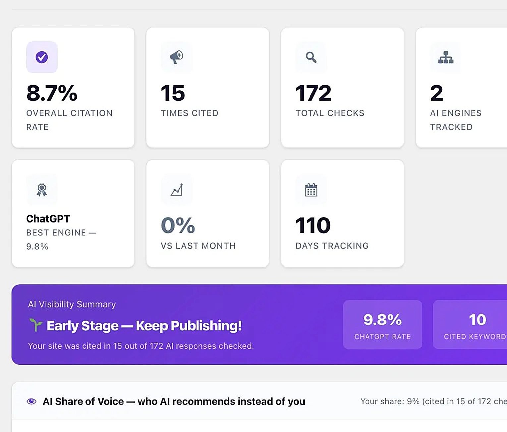
Task: Click the award ribbon icon above ChatGPT
Action: click(x=42, y=190)
